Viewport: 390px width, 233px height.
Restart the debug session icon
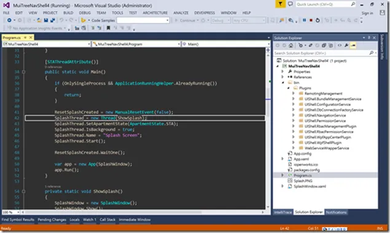(318, 20)
